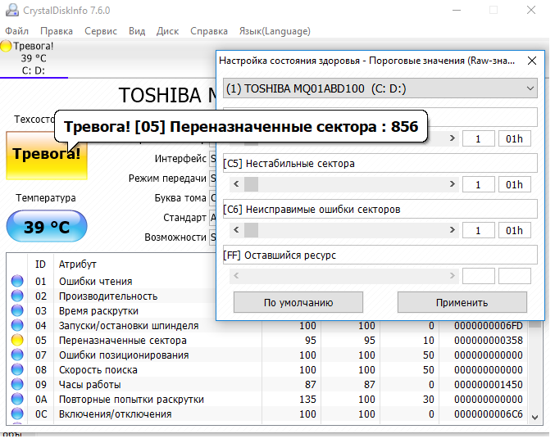
Task: Click left arrow of C5 slider
Action: click(236, 184)
